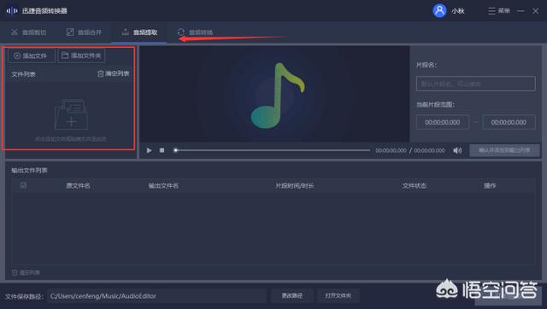Viewport: 547px width, 309px height.
Task: Stop the audio playback
Action: click(x=162, y=150)
